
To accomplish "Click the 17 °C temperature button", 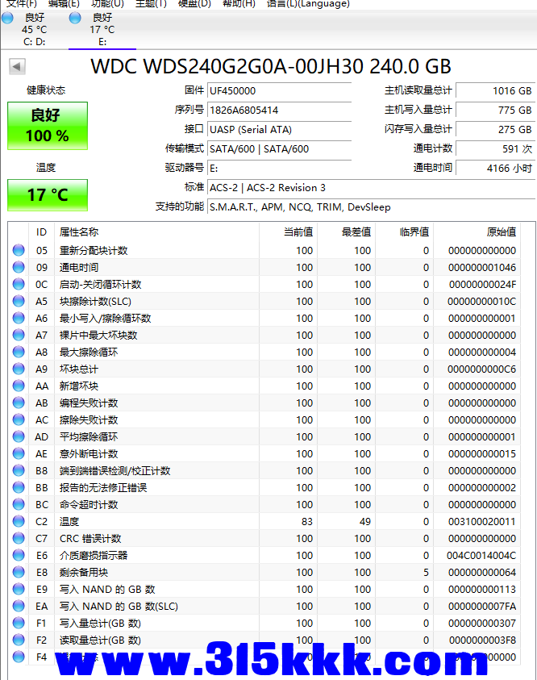I will coord(48,195).
